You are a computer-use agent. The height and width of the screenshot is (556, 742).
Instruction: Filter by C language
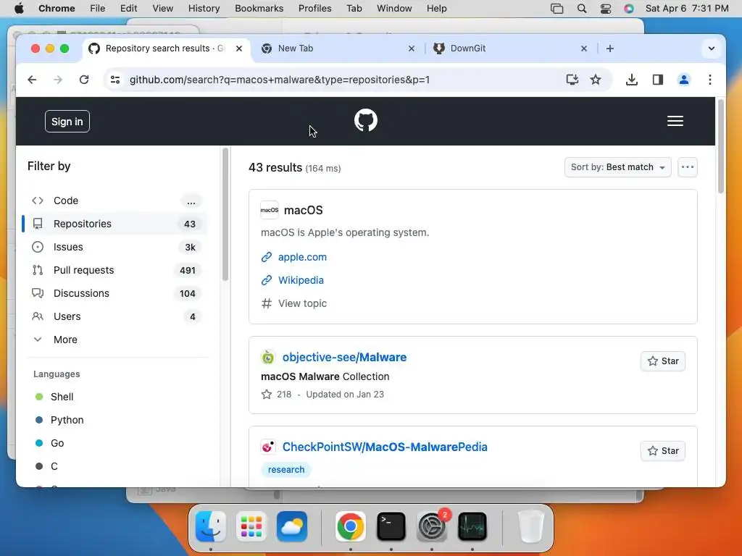[x=46, y=466]
